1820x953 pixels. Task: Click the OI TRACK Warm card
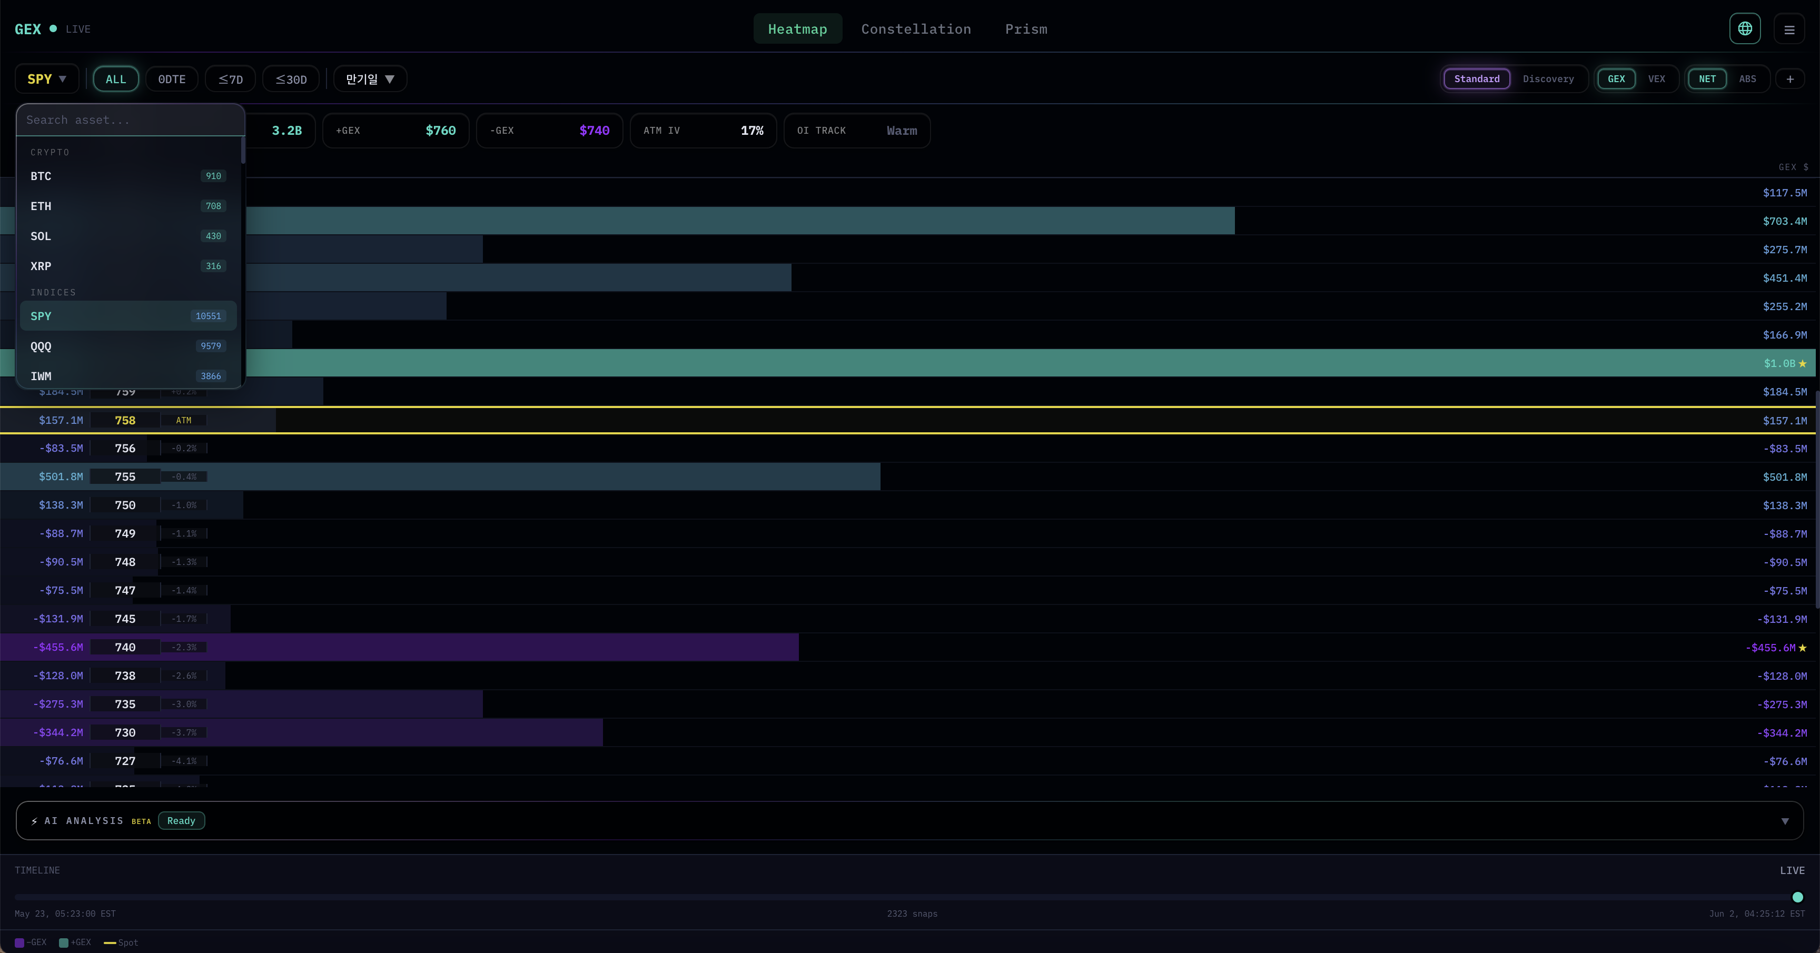click(x=857, y=131)
